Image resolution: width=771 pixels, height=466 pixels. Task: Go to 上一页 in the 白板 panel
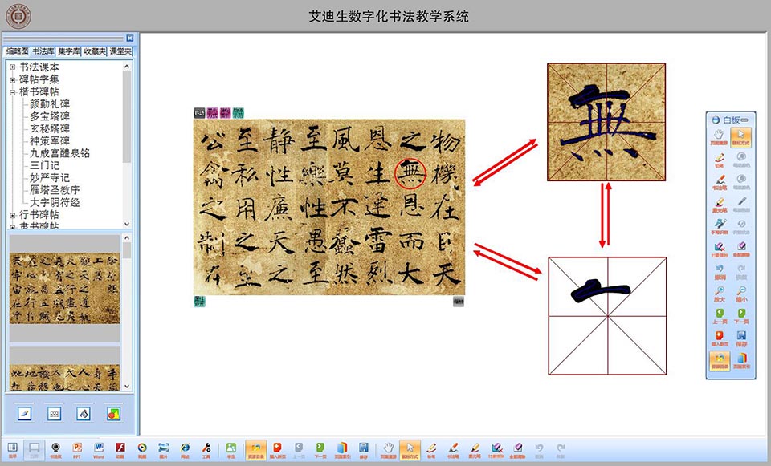720,316
